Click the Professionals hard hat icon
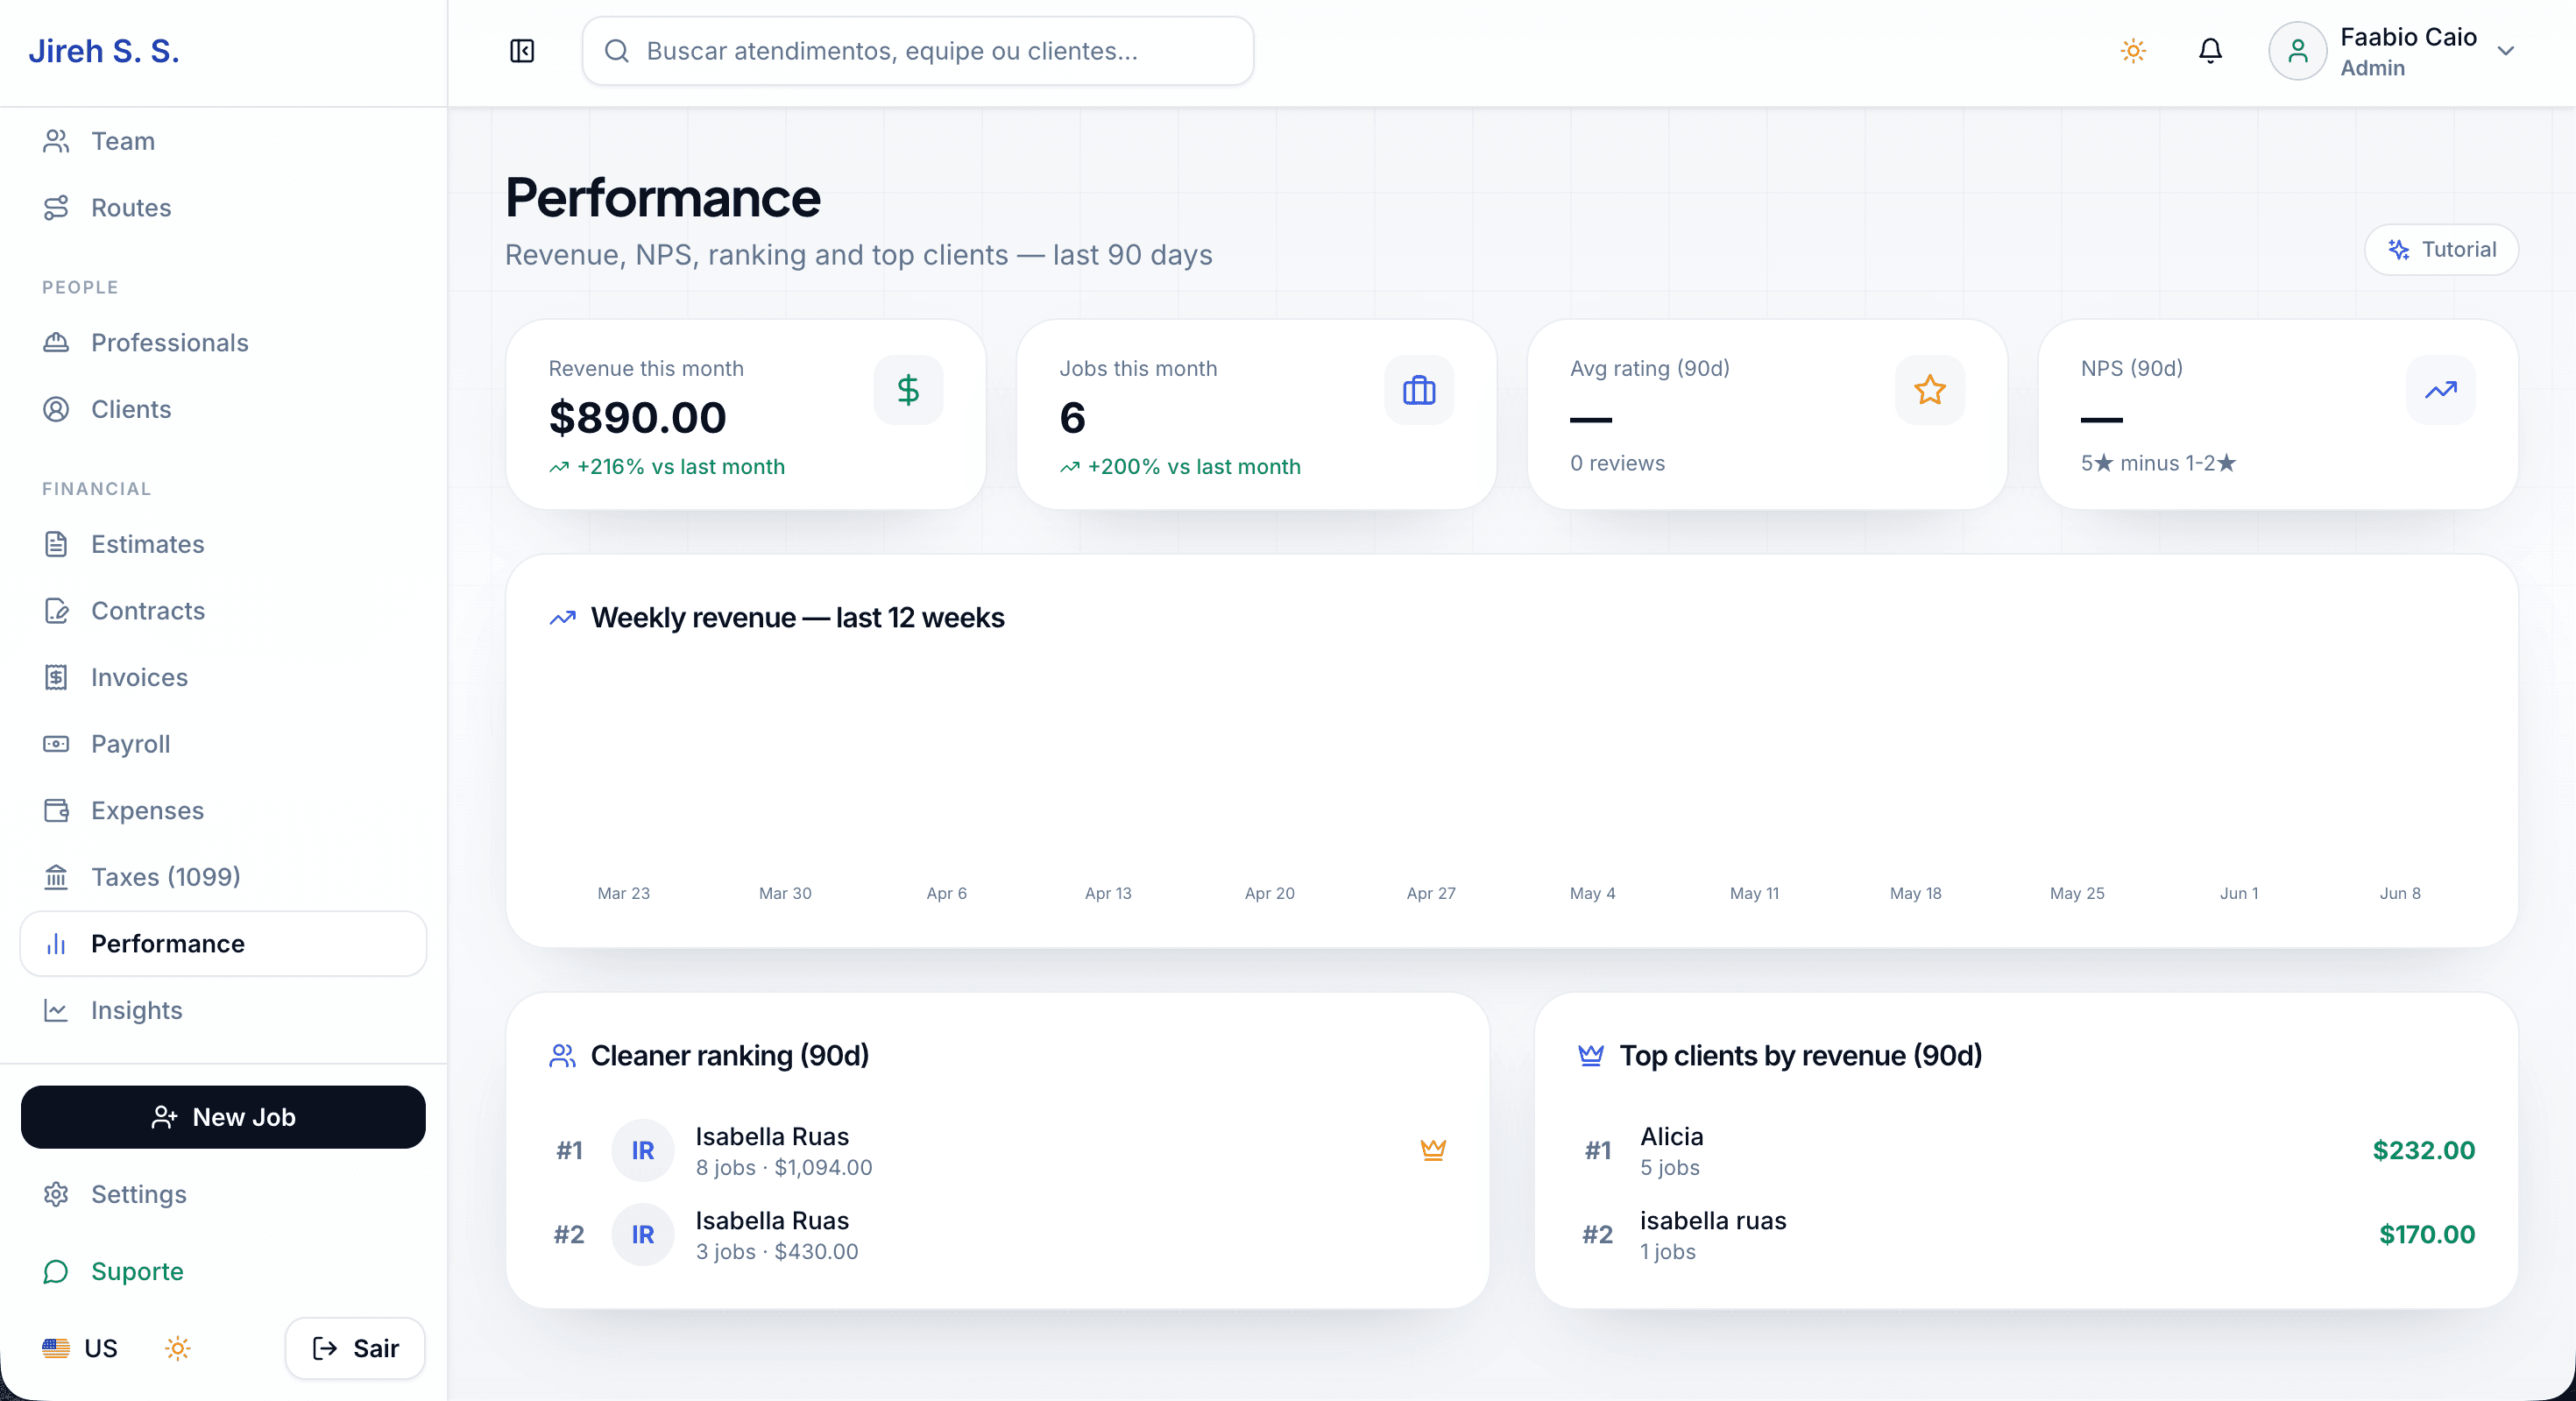Screen dimensions: 2576x1401 tap(56, 342)
